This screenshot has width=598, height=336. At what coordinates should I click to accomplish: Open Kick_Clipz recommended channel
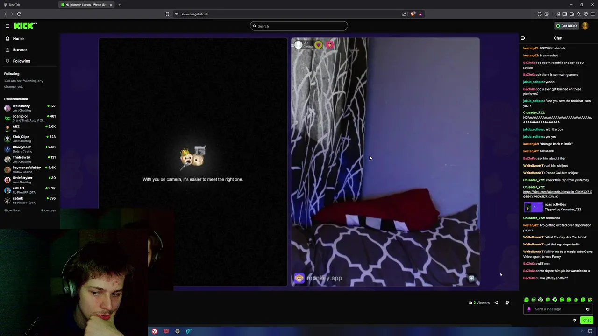30,139
